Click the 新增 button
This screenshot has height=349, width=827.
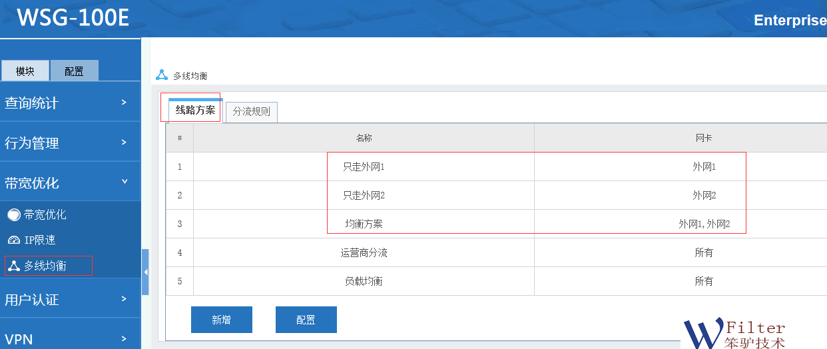click(221, 320)
